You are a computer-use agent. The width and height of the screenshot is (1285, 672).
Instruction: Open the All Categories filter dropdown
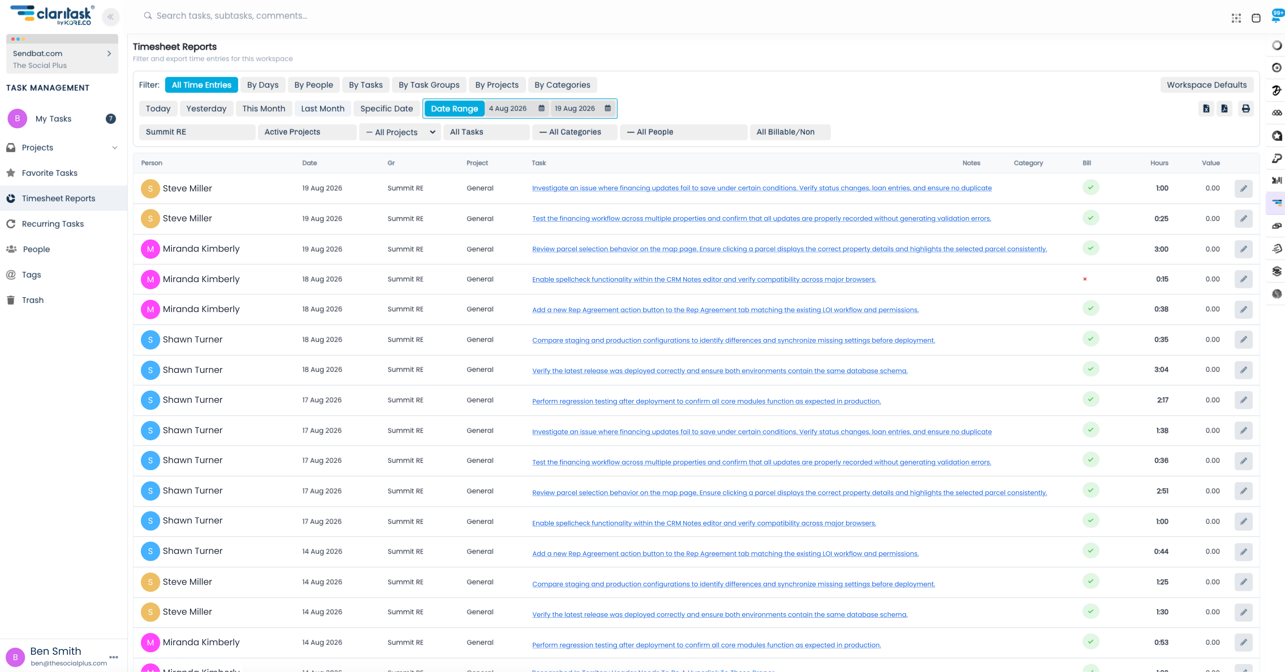[x=575, y=132]
